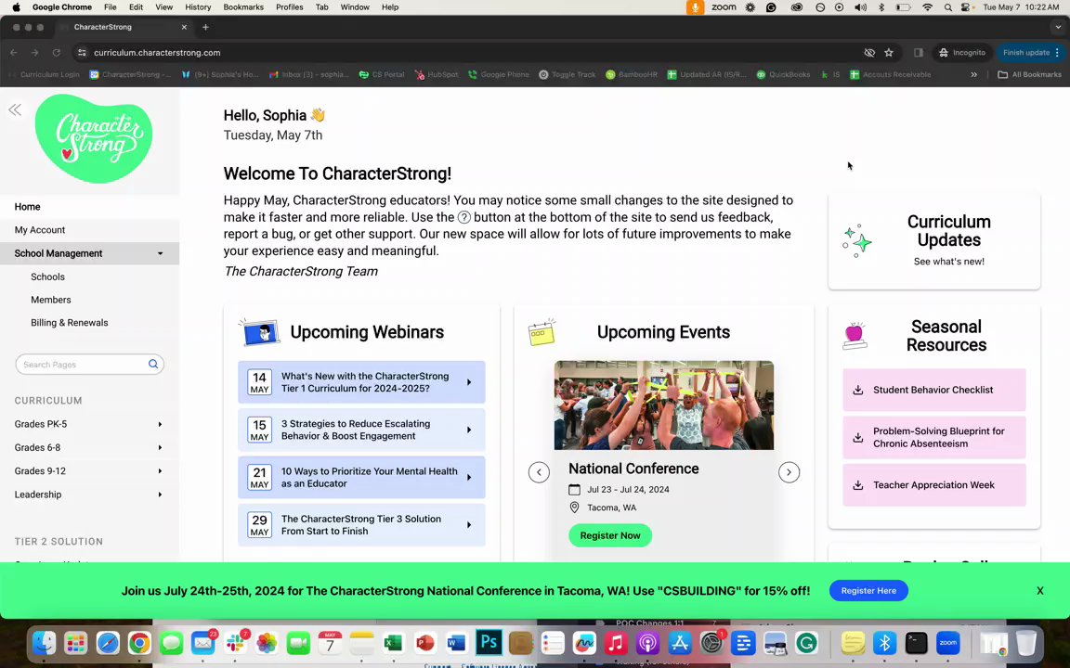This screenshot has width=1070, height=668.
Task: Download Student Behavior Checklist via download icon
Action: (x=858, y=390)
